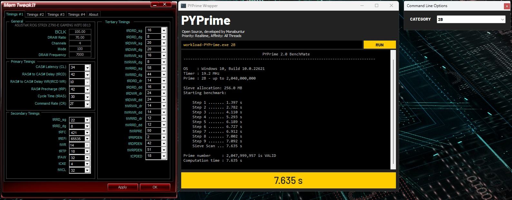Open the tRFC dropdown

87,133
